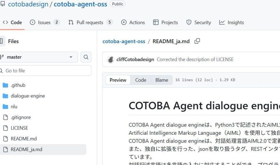Copy the README_ja.md file path icon
The image size is (280, 165).
coord(197,41)
